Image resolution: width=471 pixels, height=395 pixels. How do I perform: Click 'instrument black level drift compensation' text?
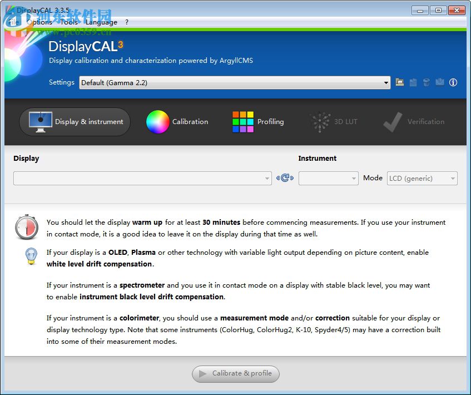[151, 297]
